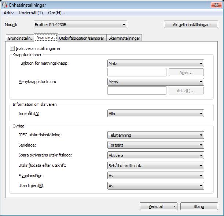Screen dimensions: 224x216
Task: Open the Om menu
Action: click(56, 13)
